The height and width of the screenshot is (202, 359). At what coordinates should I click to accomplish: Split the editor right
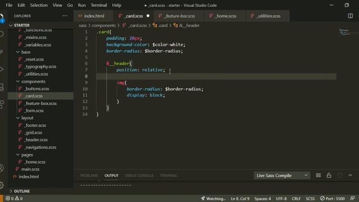click(350, 16)
